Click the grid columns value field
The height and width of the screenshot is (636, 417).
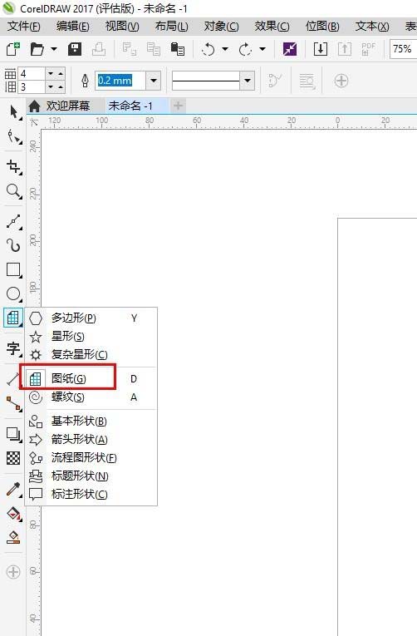(x=32, y=73)
